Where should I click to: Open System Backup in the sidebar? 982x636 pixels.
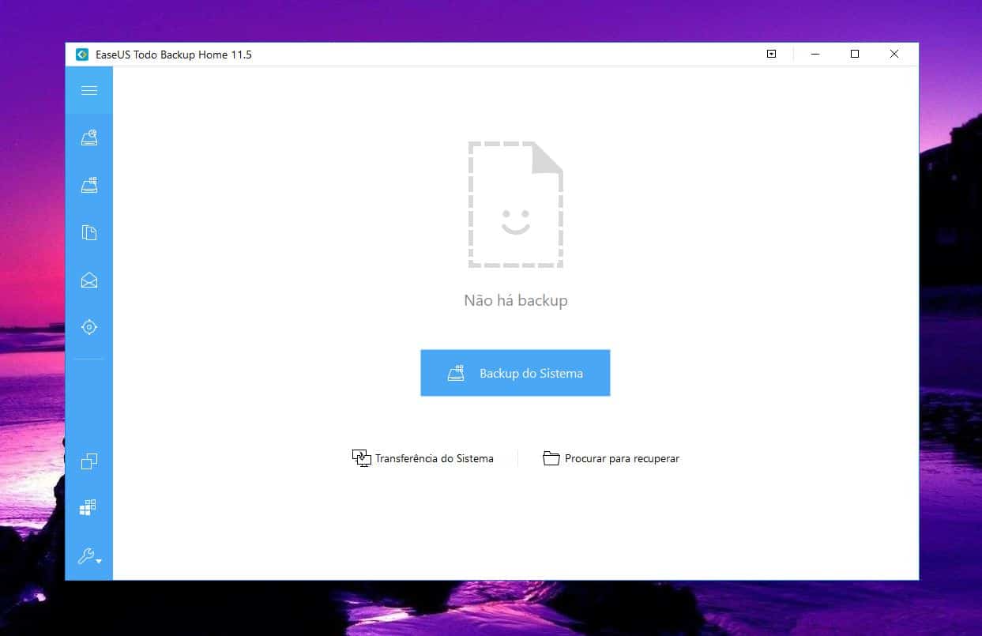(x=89, y=186)
